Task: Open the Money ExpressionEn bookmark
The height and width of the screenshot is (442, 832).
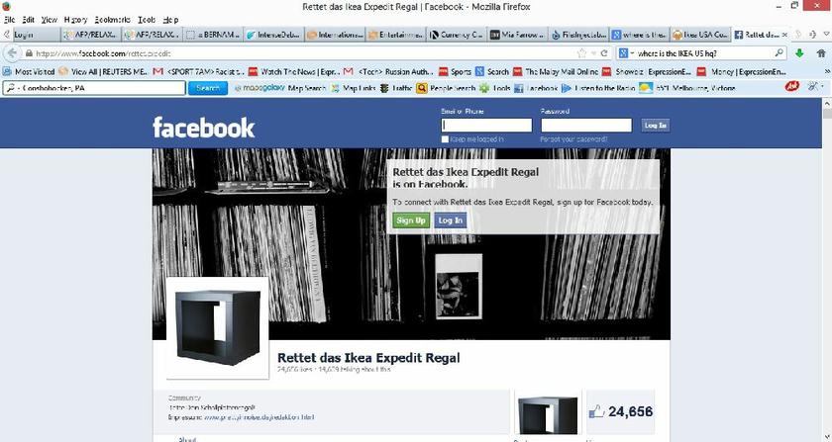Action: [x=741, y=71]
